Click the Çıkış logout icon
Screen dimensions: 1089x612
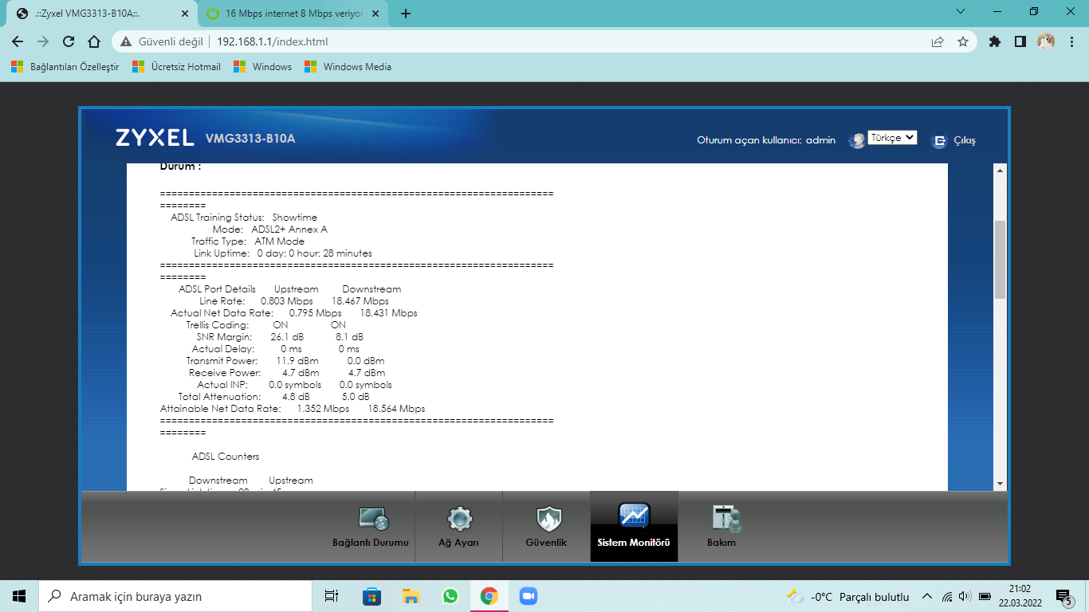[939, 140]
